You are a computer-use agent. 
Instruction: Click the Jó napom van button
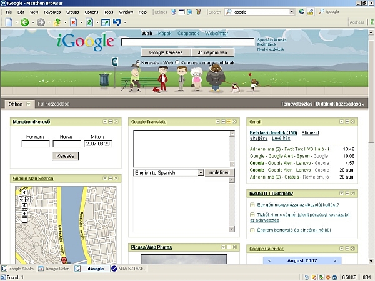(x=212, y=52)
